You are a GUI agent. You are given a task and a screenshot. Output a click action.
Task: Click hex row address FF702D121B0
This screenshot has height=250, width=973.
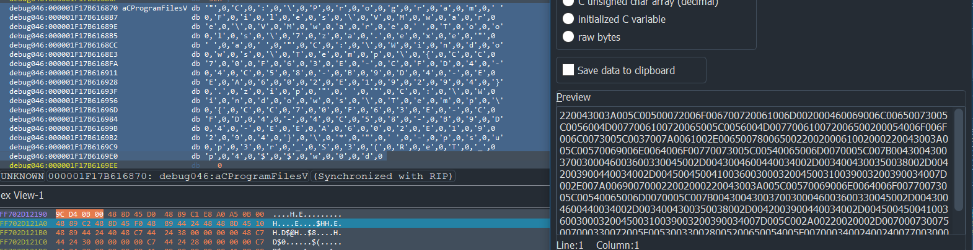click(24, 233)
